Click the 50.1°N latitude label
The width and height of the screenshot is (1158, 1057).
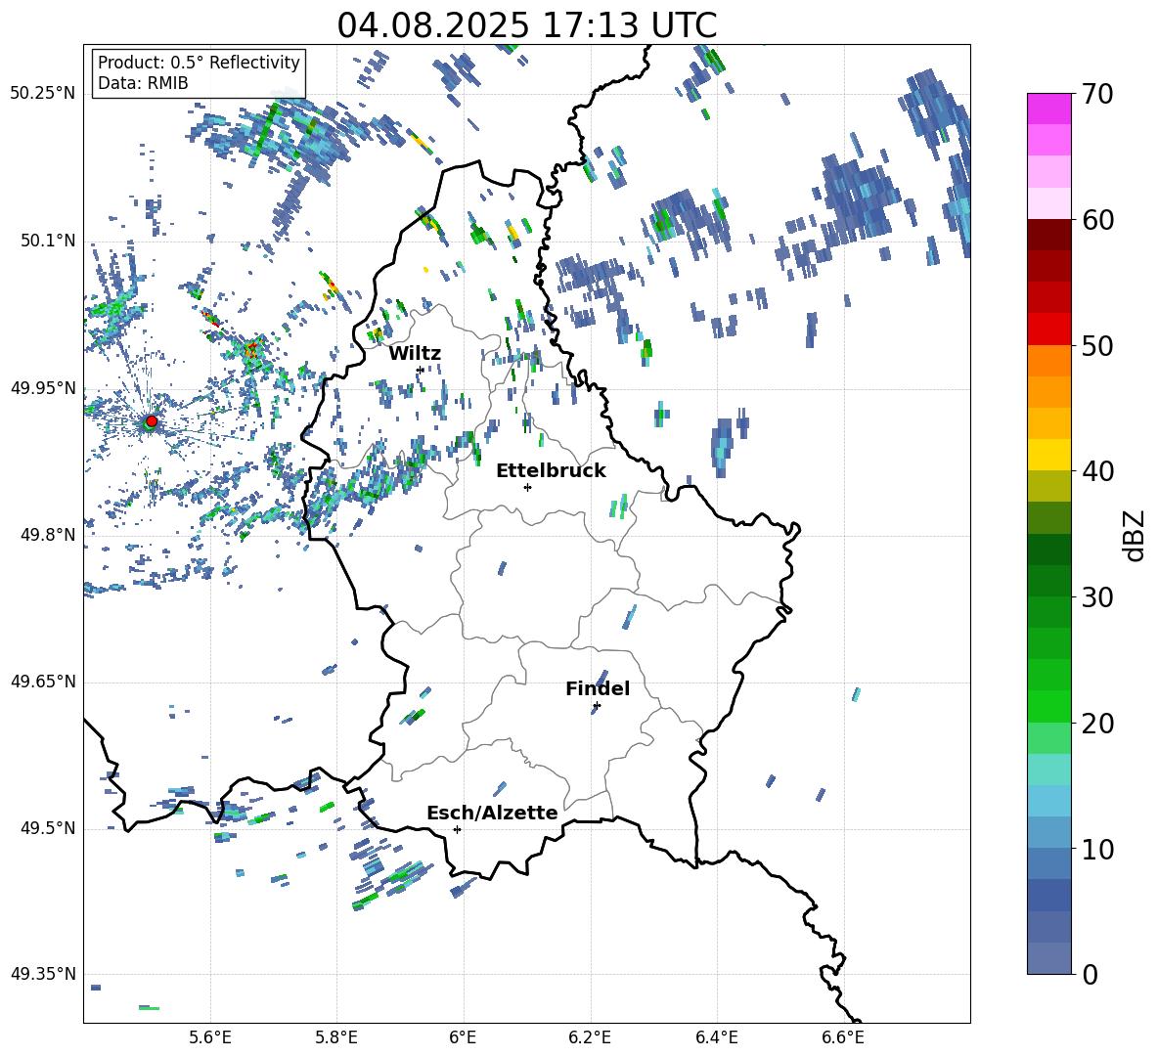pyautogui.click(x=48, y=242)
